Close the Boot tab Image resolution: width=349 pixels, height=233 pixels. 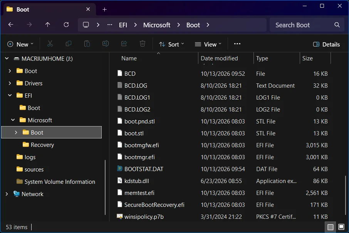click(88, 9)
